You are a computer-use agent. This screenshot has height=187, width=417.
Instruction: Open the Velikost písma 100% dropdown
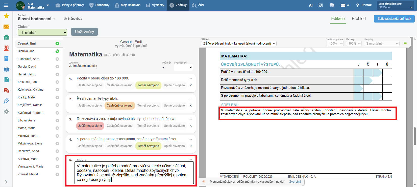(x=335, y=44)
